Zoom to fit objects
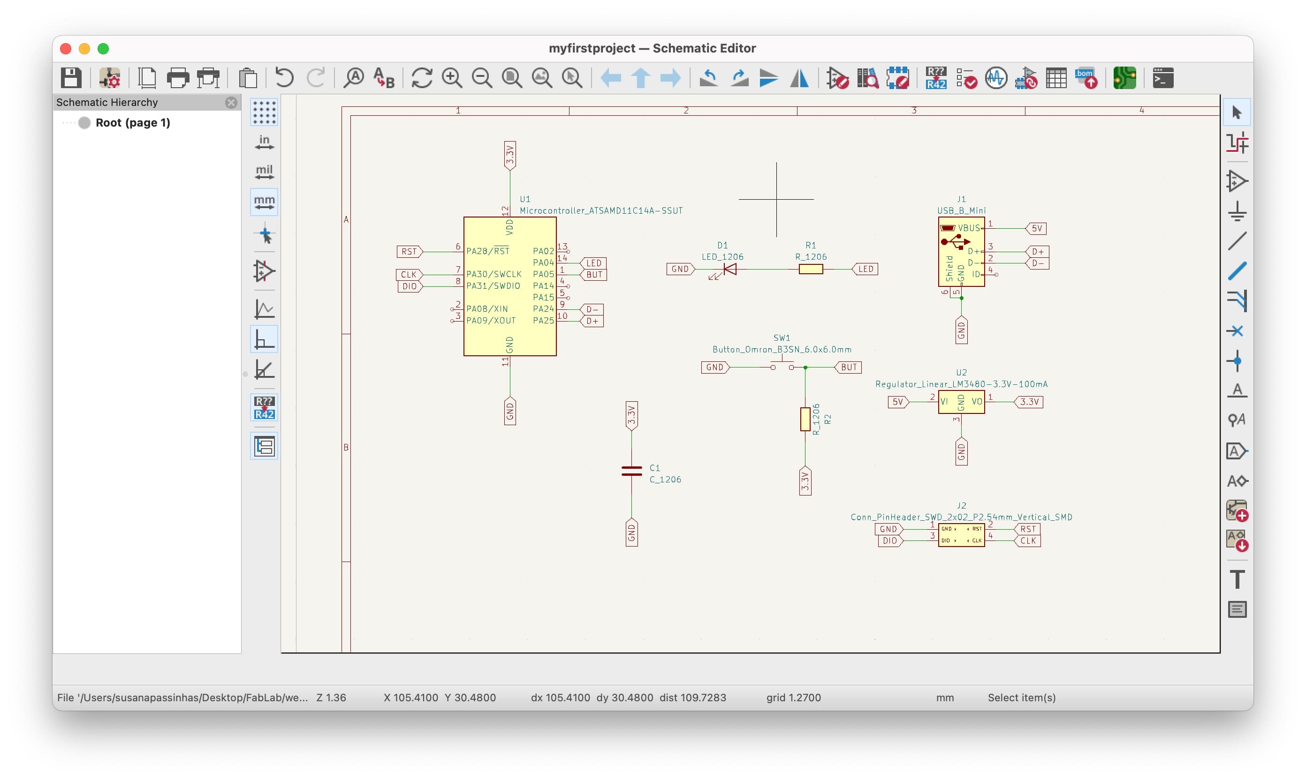1306x780 pixels. [x=542, y=78]
